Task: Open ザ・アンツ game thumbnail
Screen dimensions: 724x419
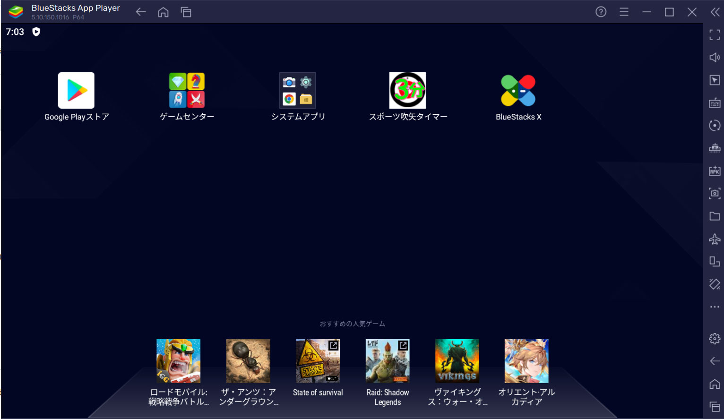Action: tap(248, 361)
